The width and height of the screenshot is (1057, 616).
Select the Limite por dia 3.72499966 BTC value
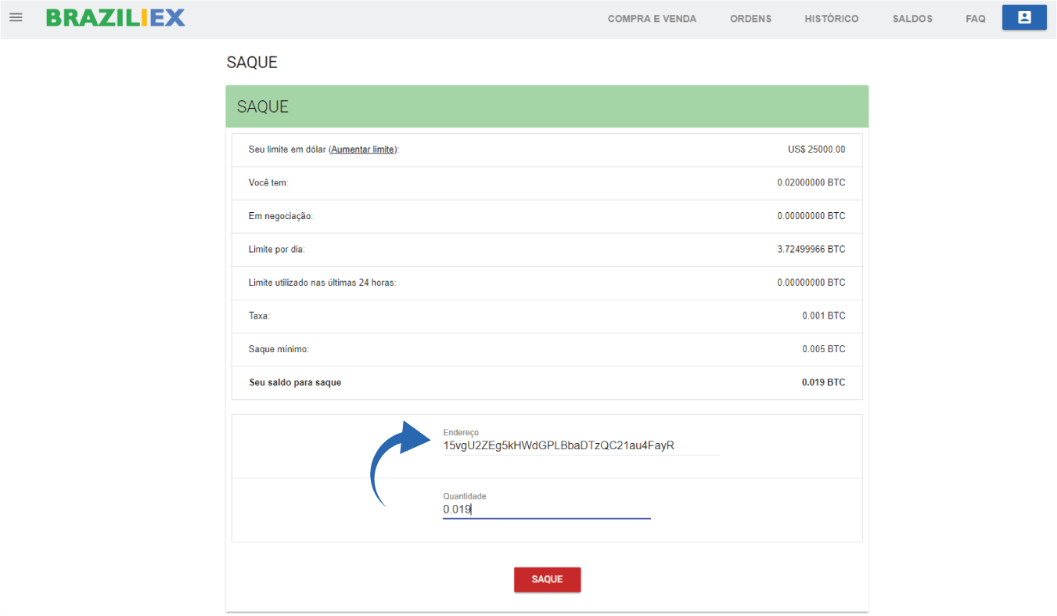point(811,250)
